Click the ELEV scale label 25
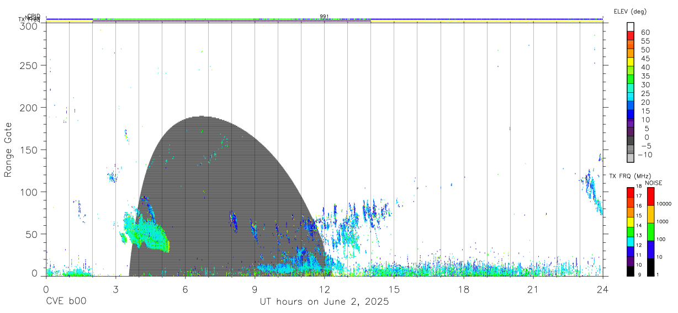 [645, 94]
